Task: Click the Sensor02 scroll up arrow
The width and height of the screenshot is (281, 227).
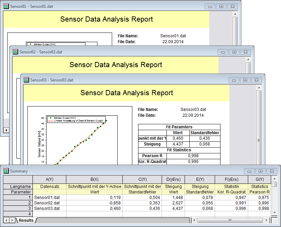Action: (x=248, y=60)
